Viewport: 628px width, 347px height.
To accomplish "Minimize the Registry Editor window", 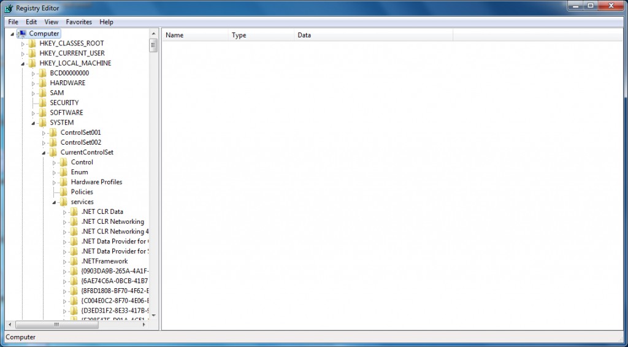I will (x=575, y=6).
